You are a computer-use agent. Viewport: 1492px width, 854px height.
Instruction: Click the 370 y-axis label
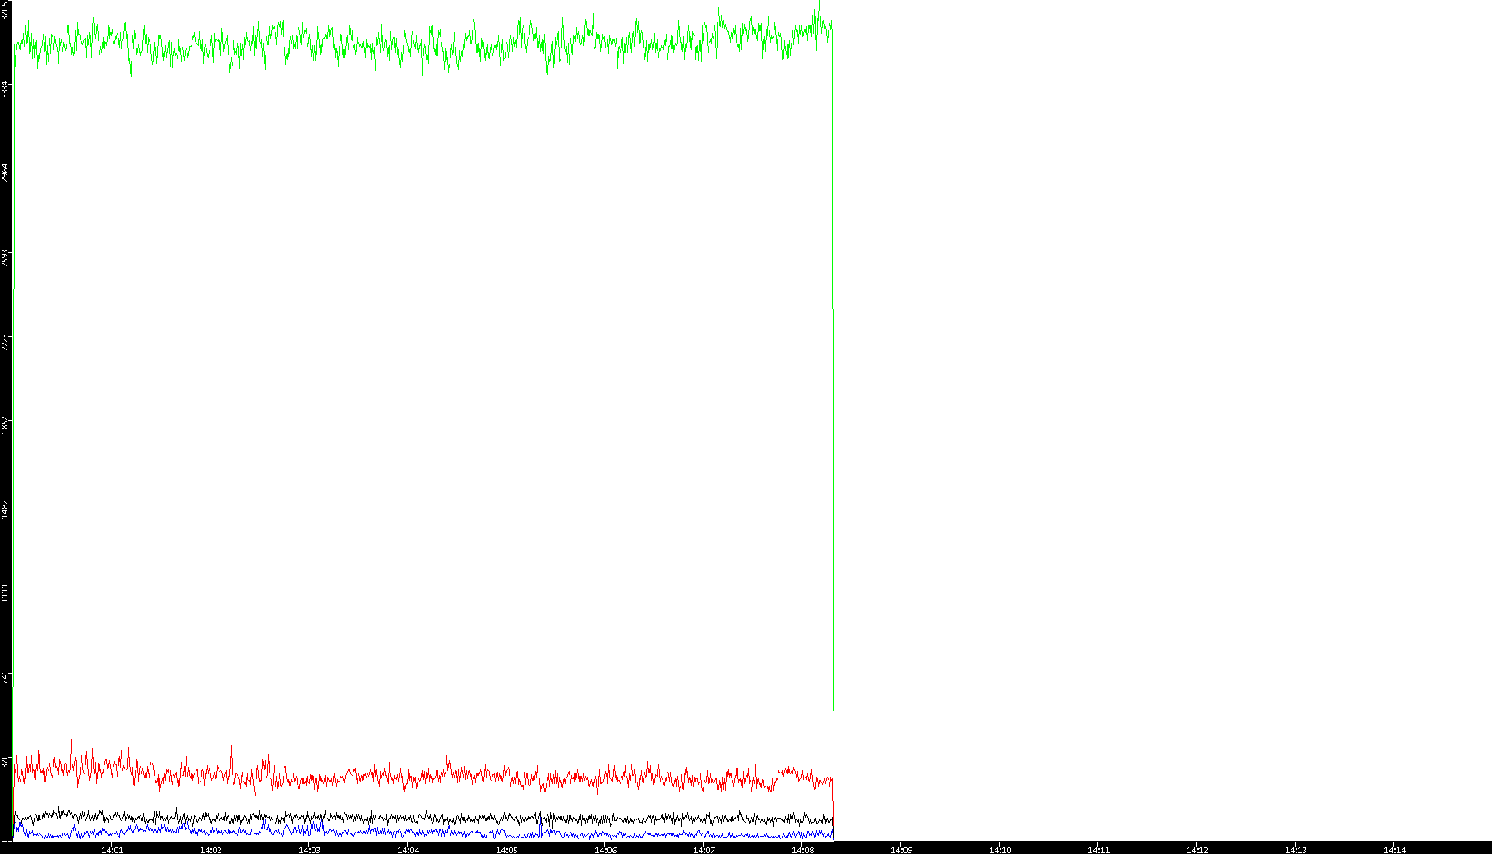(5, 761)
